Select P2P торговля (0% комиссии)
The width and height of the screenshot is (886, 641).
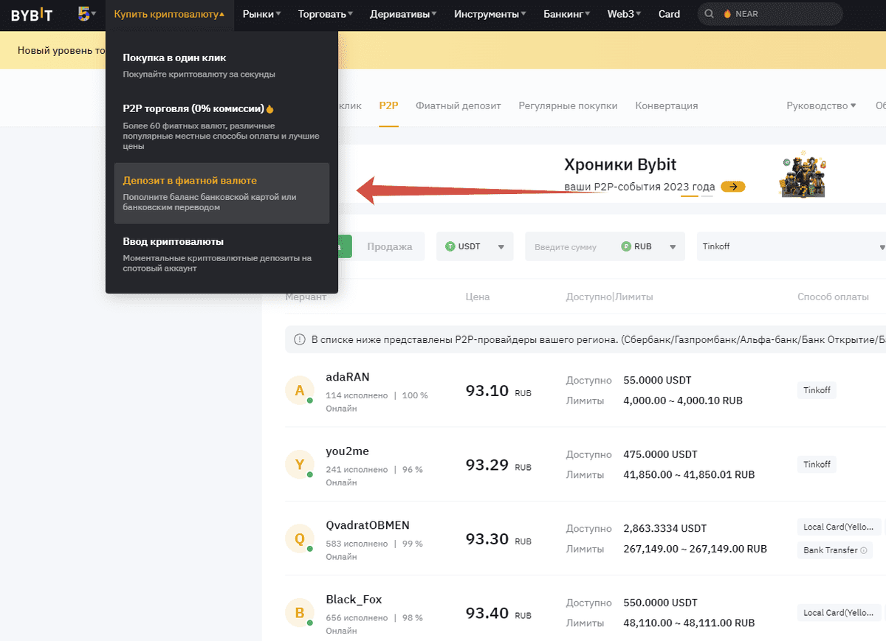pos(221,127)
